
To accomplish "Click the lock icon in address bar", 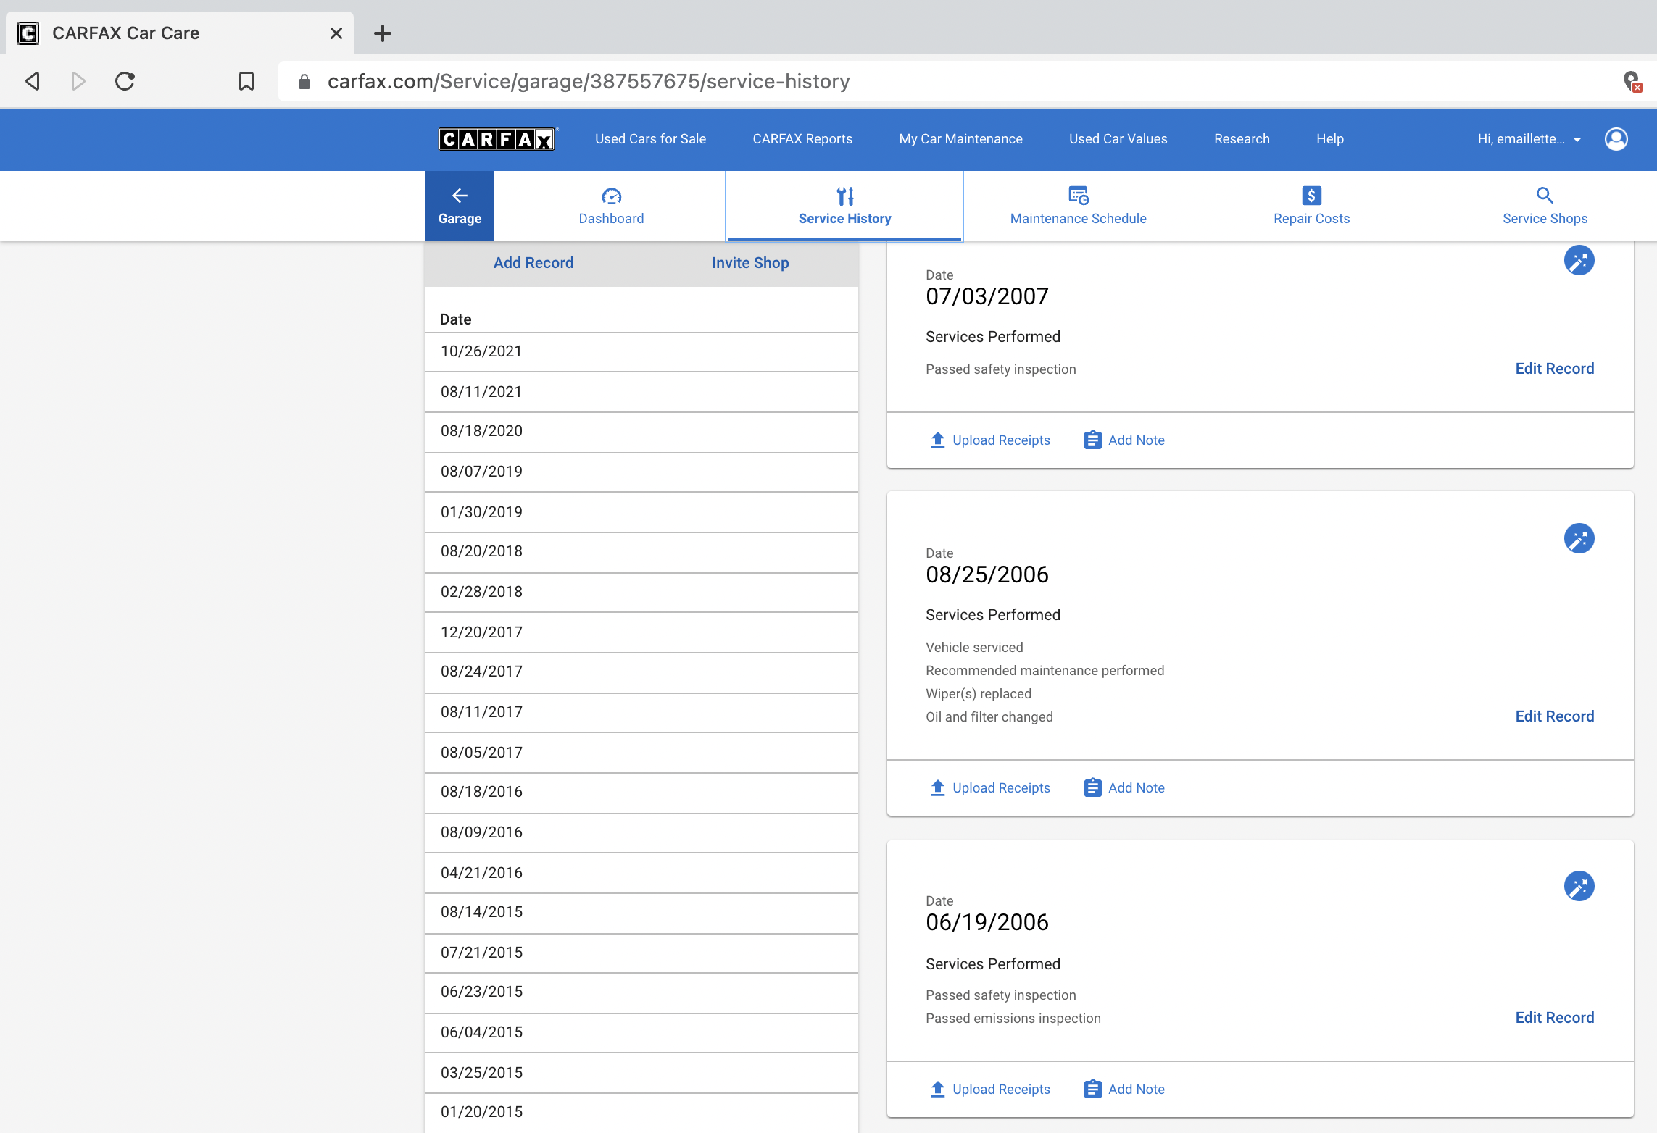I will tap(304, 82).
